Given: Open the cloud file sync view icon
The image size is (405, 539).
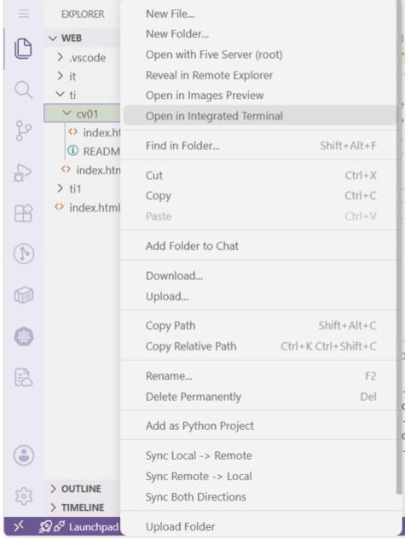Looking at the screenshot, I should (23, 378).
